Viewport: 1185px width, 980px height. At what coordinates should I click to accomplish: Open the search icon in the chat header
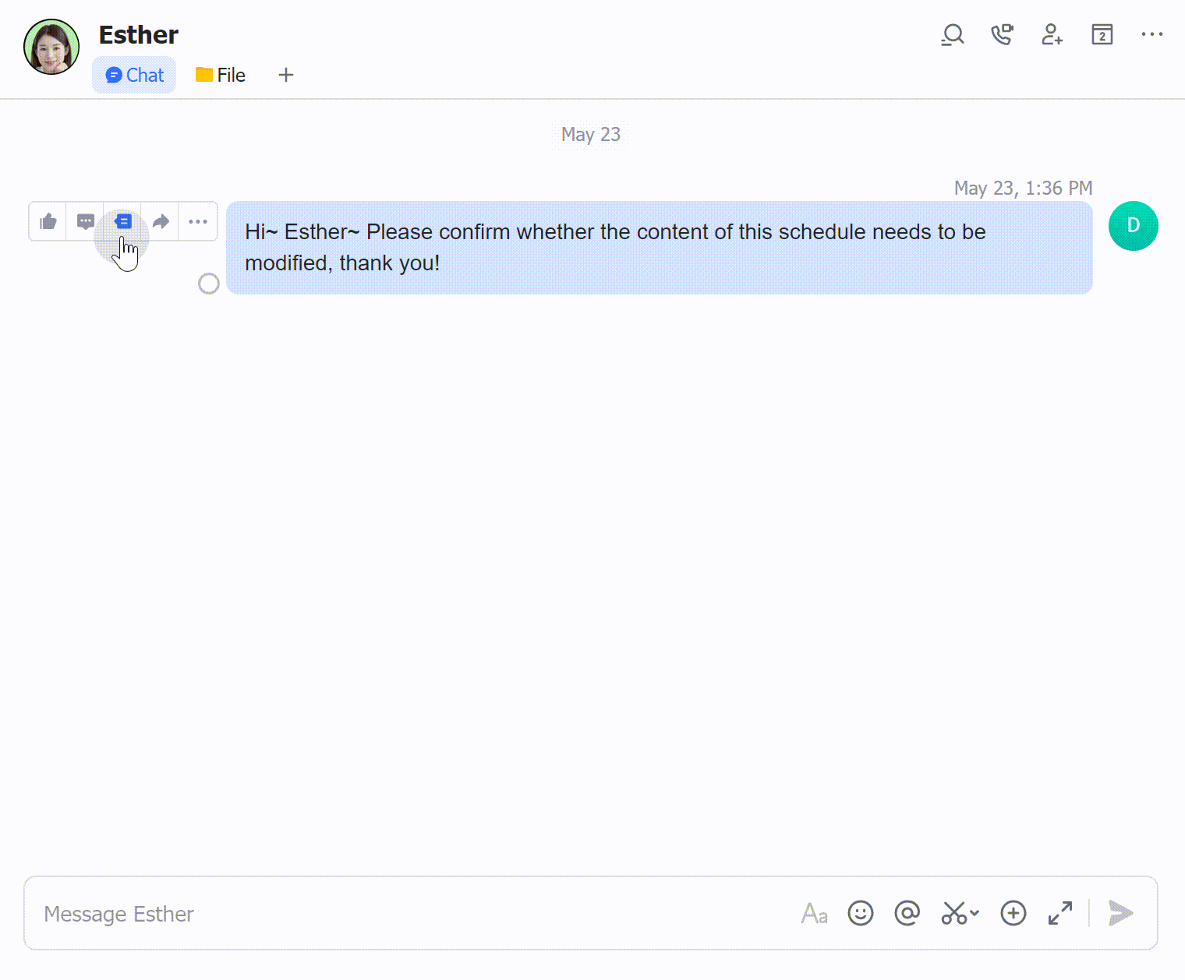click(x=952, y=35)
